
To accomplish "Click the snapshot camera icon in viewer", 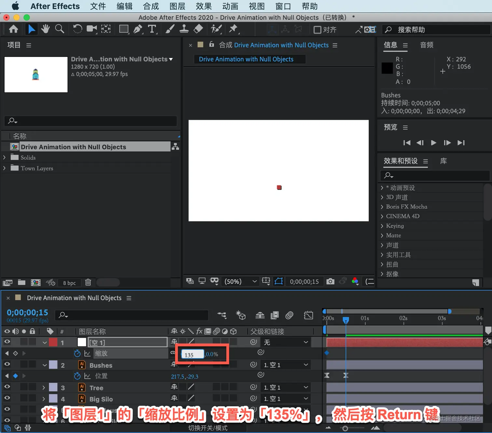I will point(330,281).
